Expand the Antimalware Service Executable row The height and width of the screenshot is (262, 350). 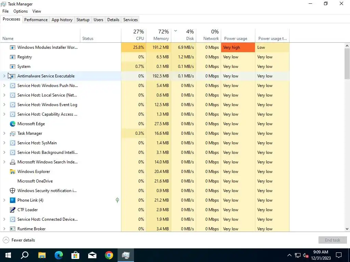(4, 76)
